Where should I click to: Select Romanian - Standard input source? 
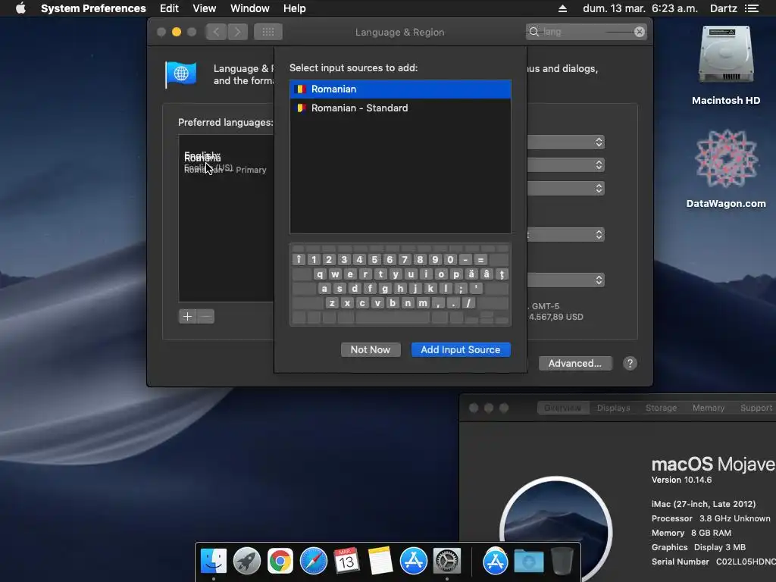click(400, 108)
